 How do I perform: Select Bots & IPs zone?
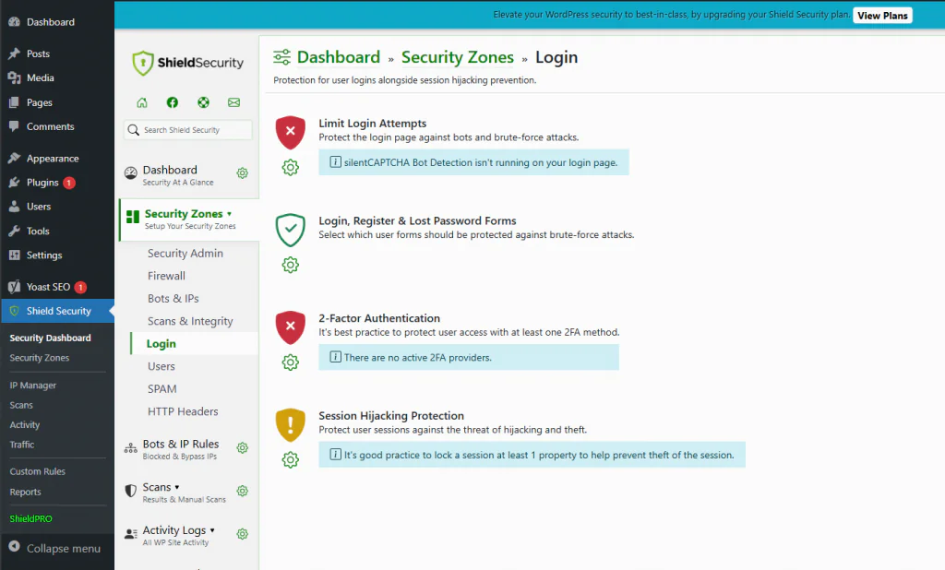tap(173, 299)
